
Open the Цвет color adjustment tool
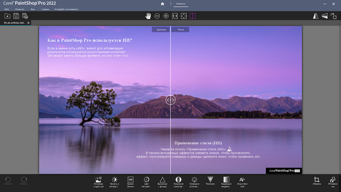click(x=147, y=182)
